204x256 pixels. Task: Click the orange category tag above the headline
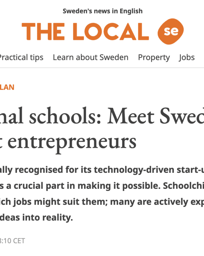(7, 87)
